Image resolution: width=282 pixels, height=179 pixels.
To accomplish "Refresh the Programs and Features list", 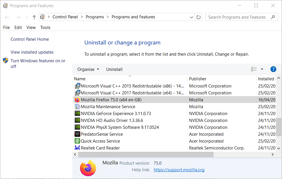I will (x=198, y=17).
